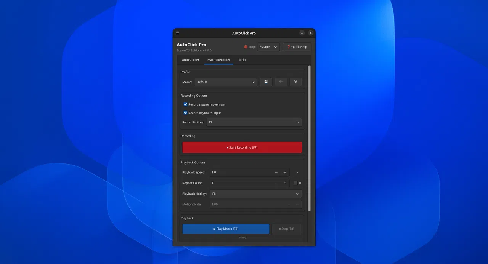The height and width of the screenshot is (264, 488).
Task: Close the AutoClick Pro window
Action: [310, 33]
